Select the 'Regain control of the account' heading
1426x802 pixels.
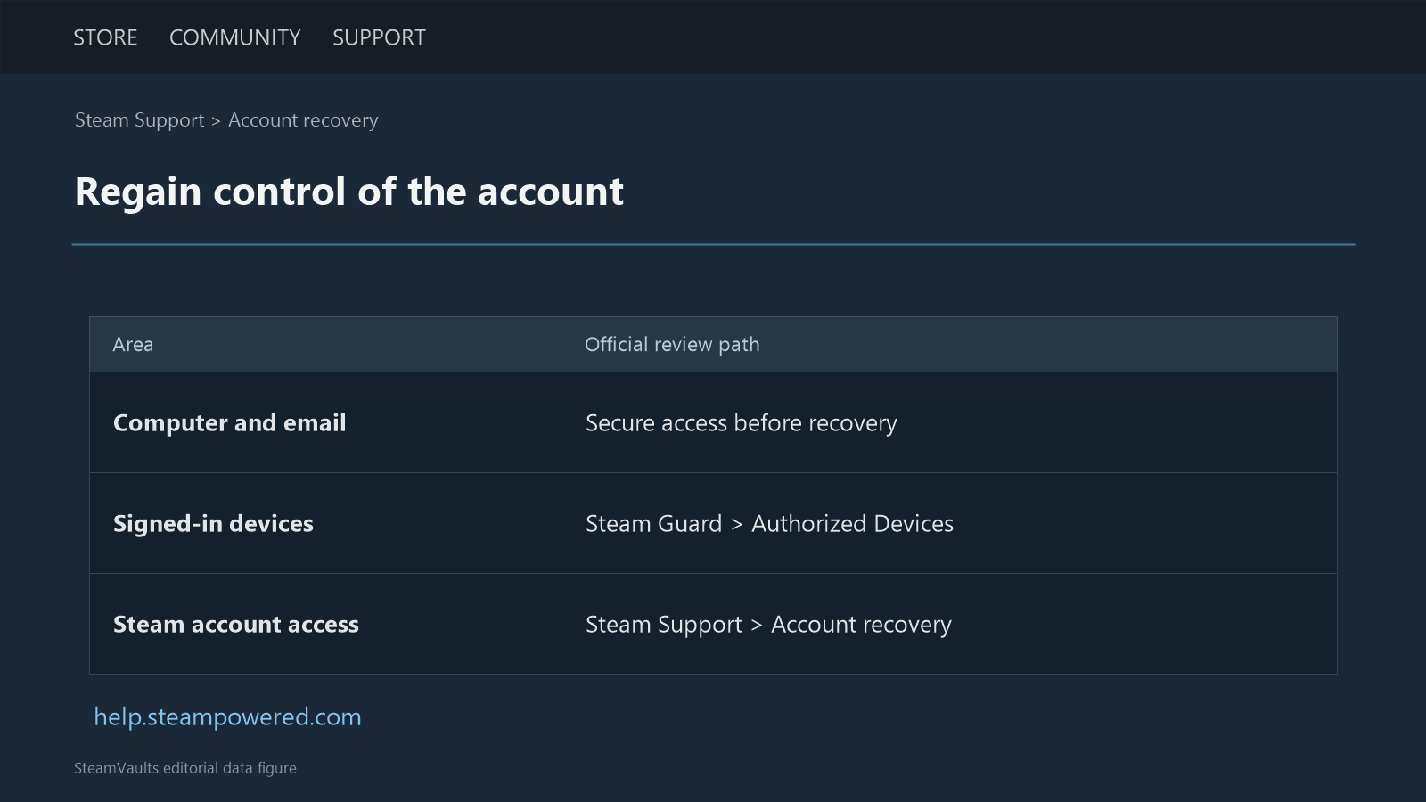click(x=349, y=192)
